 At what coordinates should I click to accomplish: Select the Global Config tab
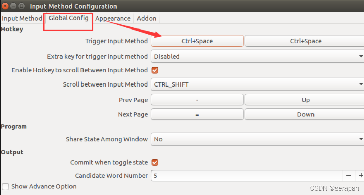coord(68,18)
